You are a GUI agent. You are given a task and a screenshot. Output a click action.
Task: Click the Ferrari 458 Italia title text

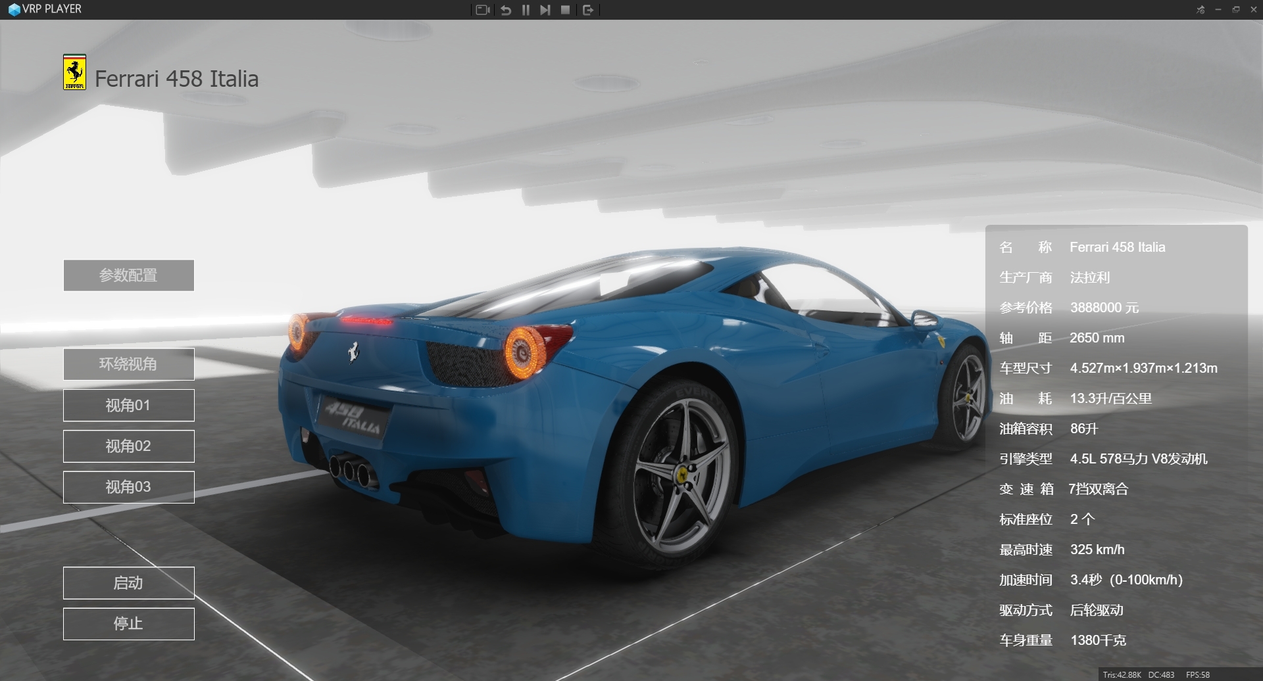[176, 79]
